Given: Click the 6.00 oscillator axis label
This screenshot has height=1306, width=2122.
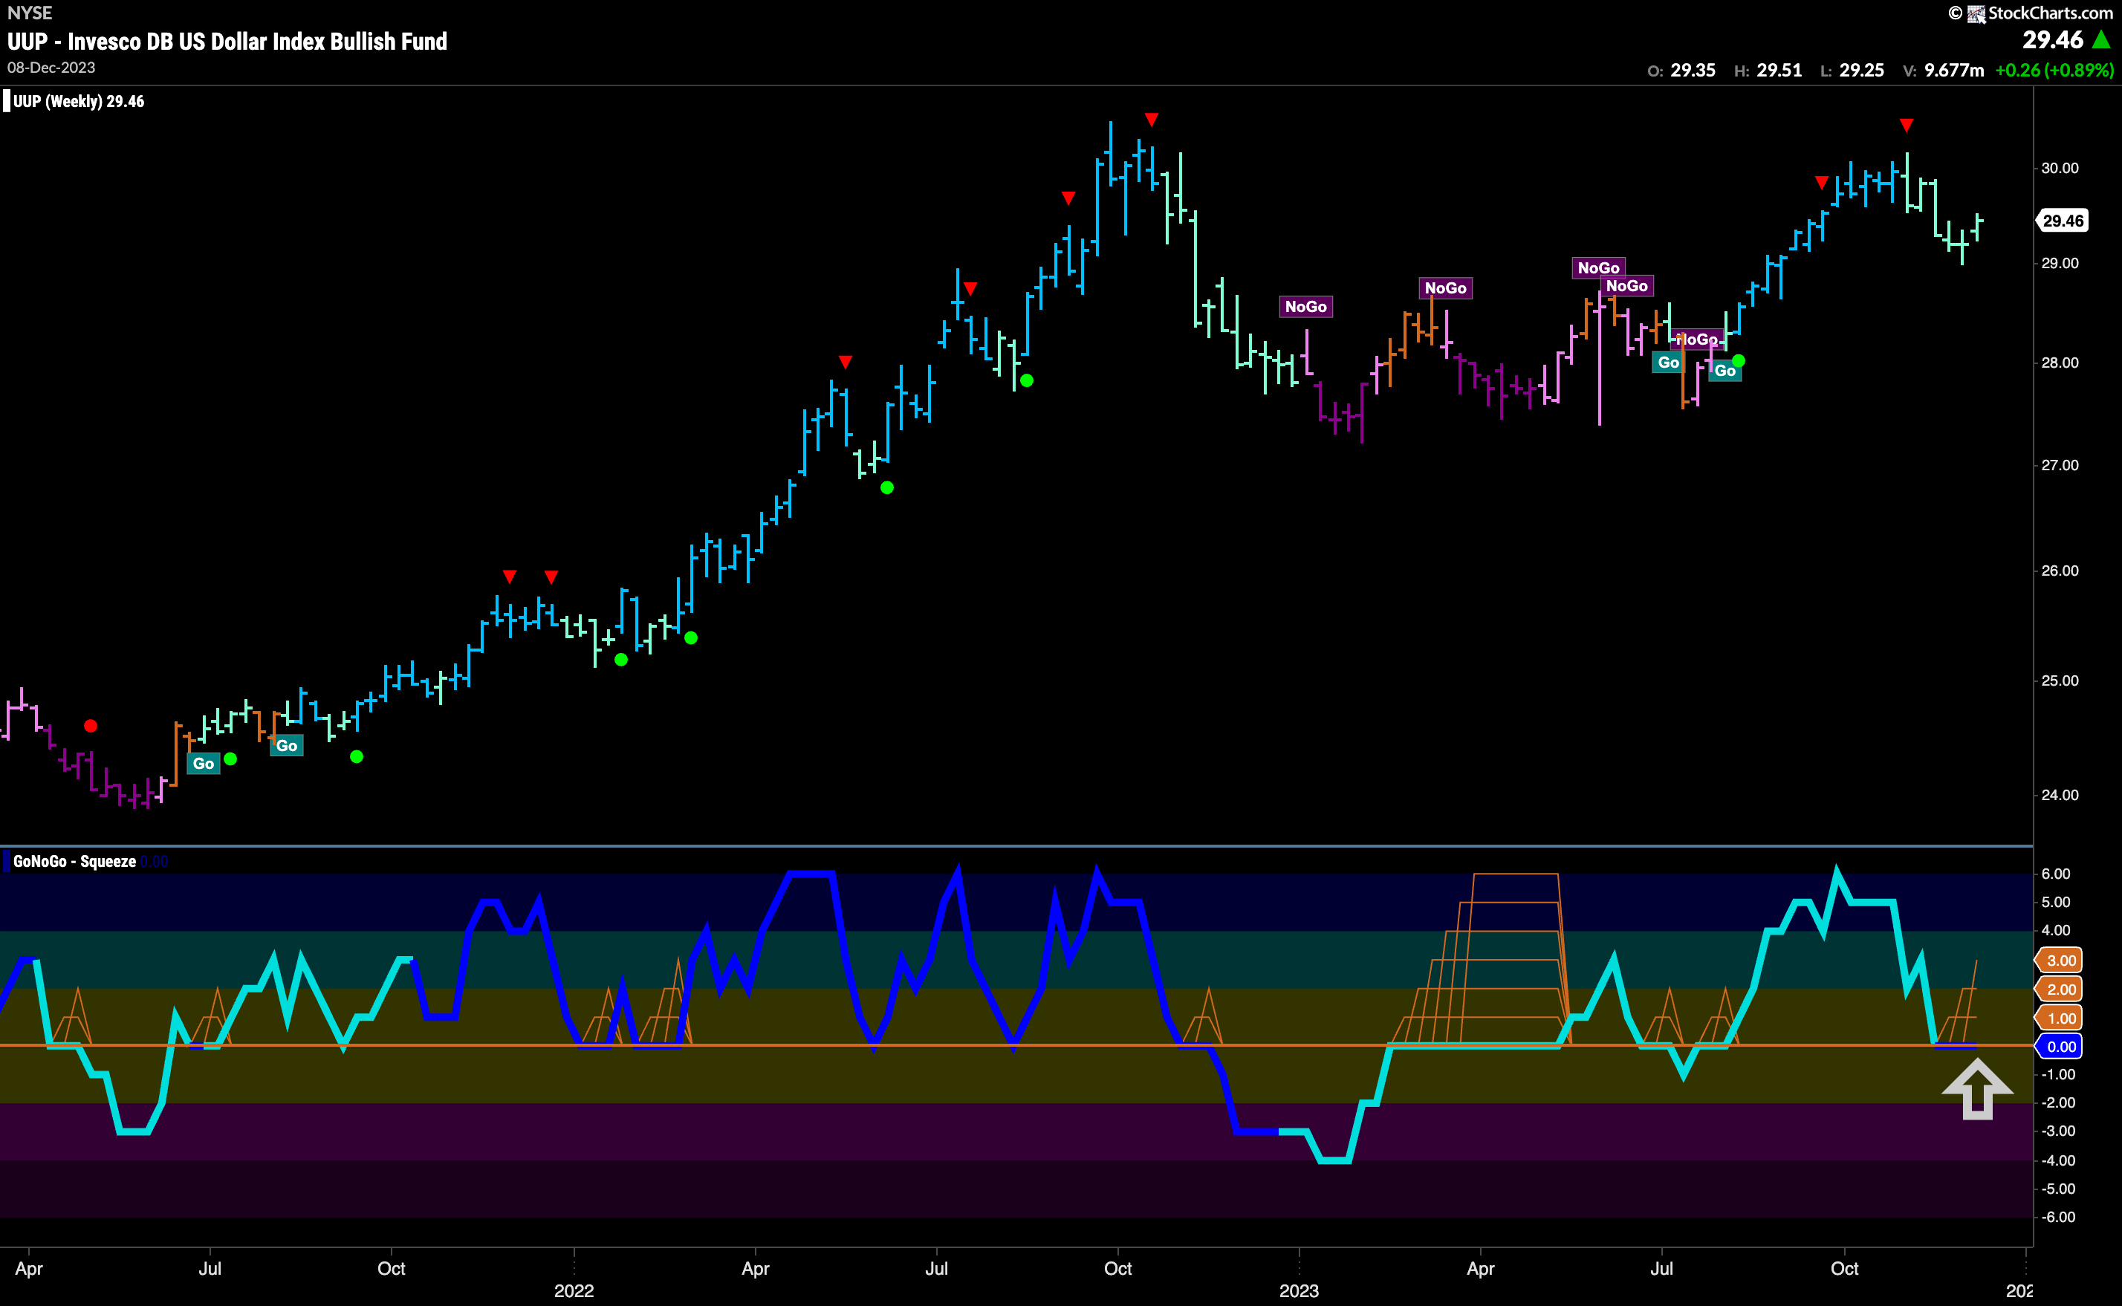Looking at the screenshot, I should pyautogui.click(x=2057, y=874).
